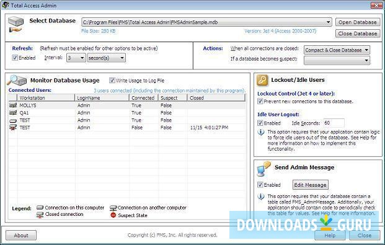Screen dimensions: 385x245
Task: Click the Suspect column header
Action: tap(172, 98)
